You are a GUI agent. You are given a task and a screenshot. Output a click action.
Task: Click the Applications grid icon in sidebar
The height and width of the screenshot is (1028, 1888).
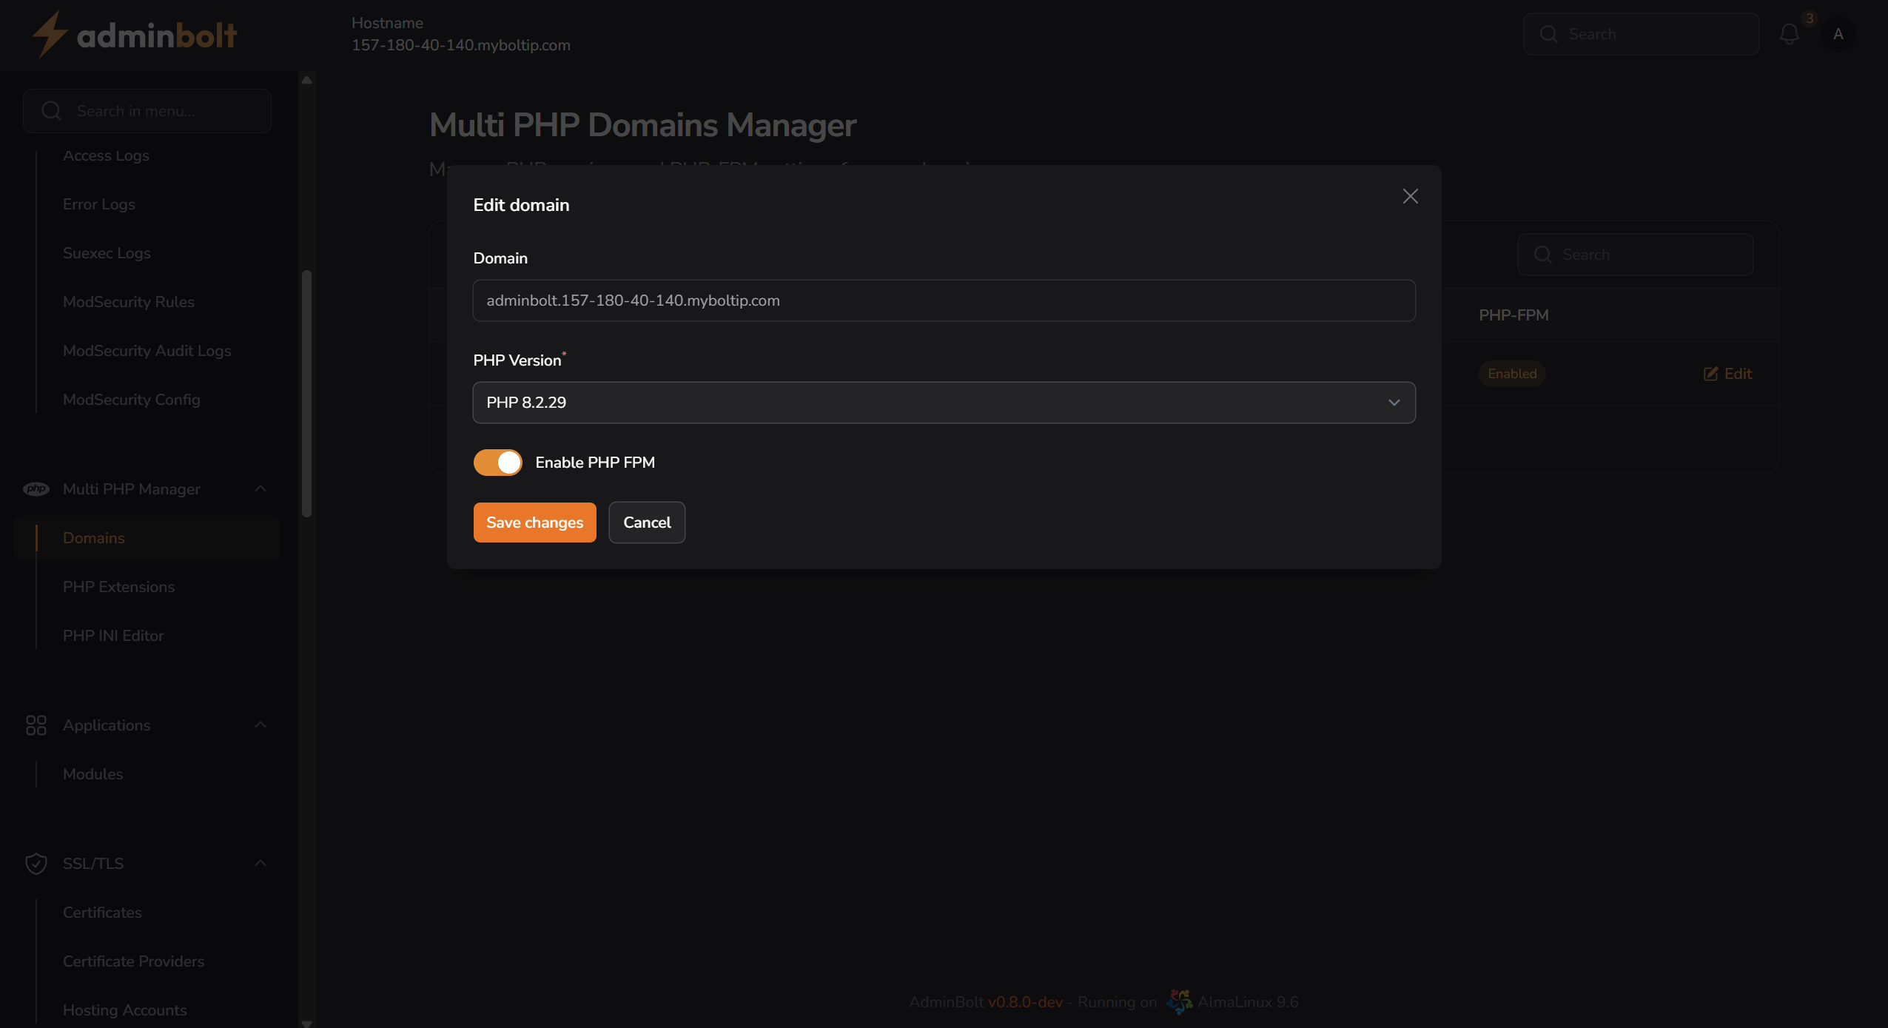pos(36,725)
